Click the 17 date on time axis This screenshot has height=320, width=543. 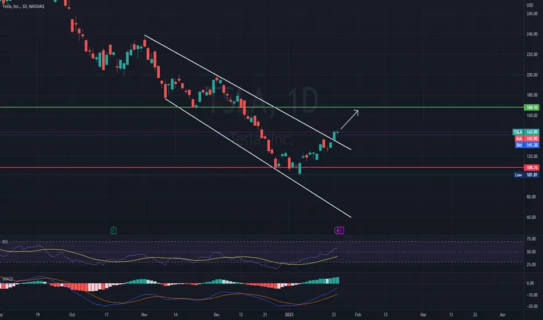pyautogui.click(x=107, y=315)
